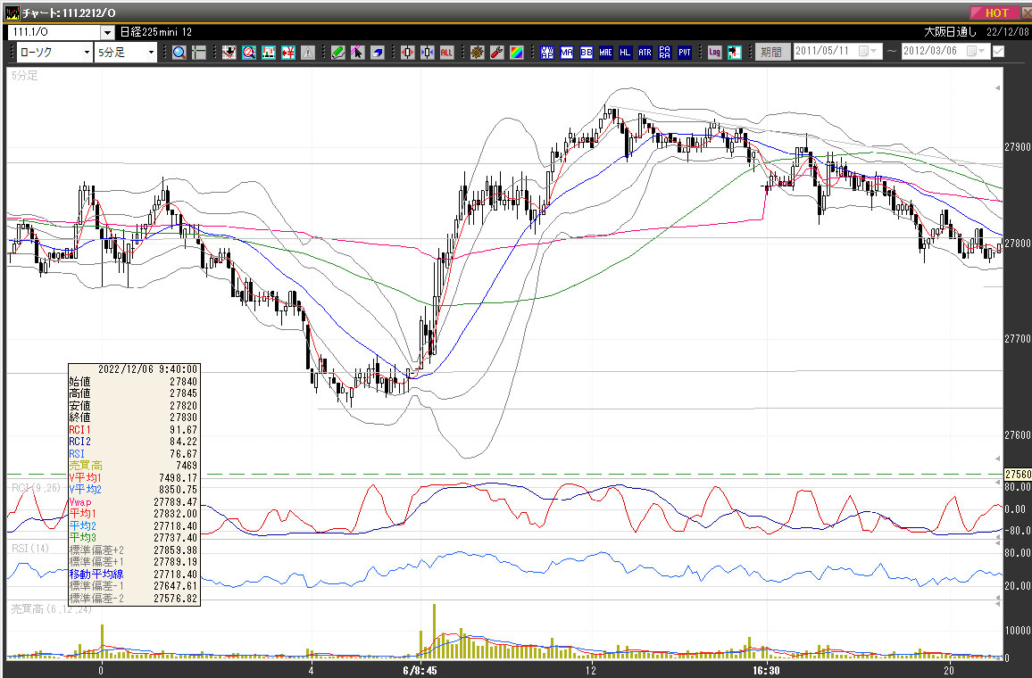Click the Vwap row in data box

pyautogui.click(x=134, y=501)
